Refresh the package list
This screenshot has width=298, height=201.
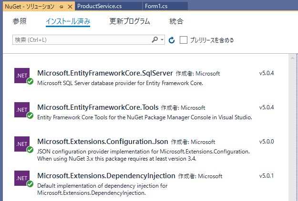pos(172,40)
